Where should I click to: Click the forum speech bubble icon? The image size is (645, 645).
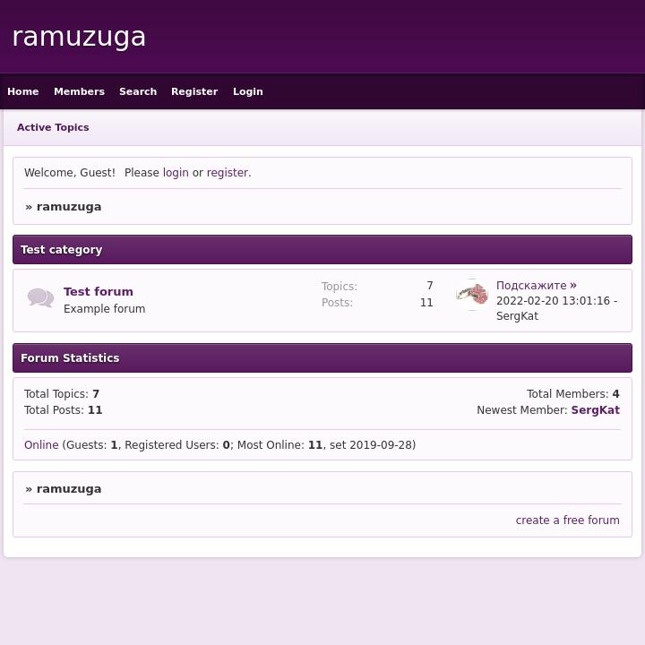[40, 298]
